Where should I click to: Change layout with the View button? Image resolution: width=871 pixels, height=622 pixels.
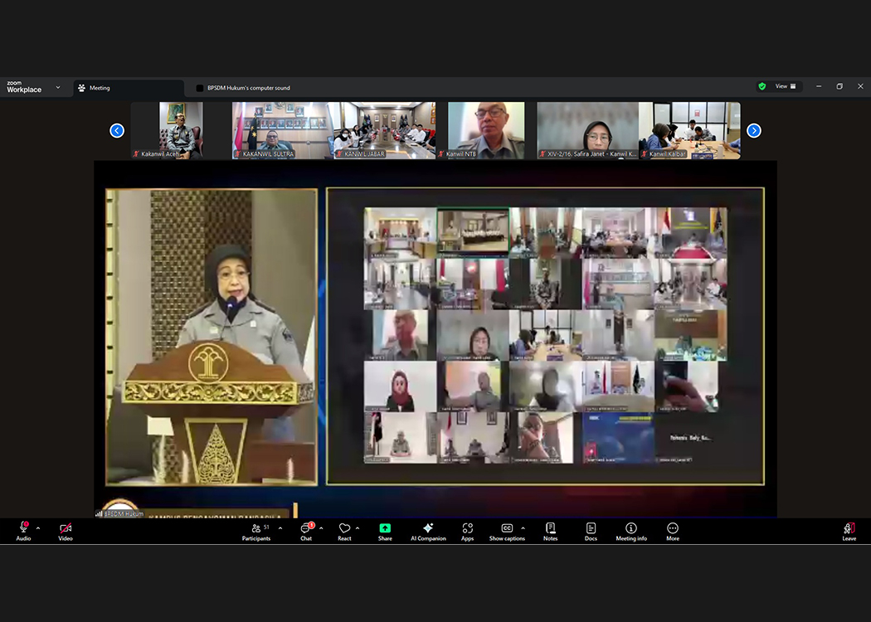pos(785,86)
